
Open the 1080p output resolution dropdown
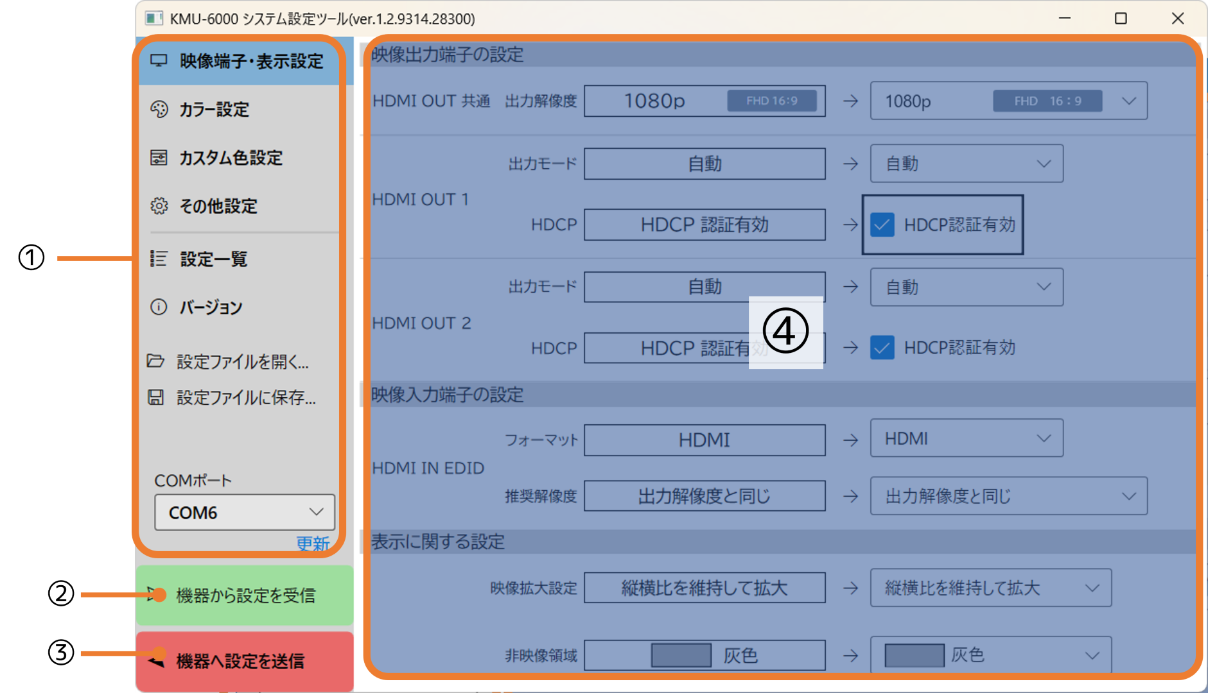(1008, 101)
